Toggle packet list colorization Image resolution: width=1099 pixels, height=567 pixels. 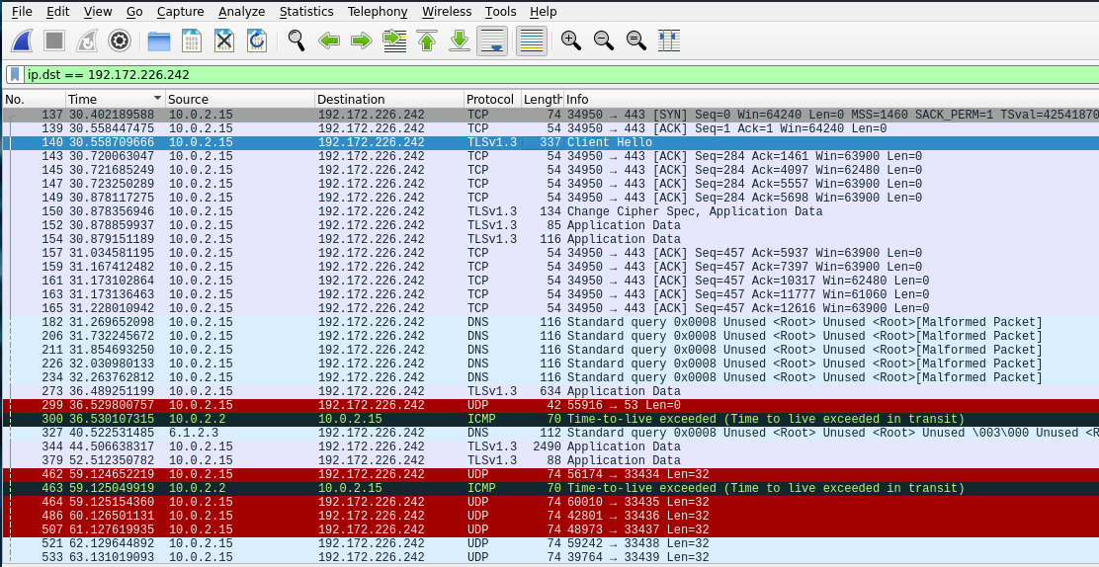(532, 41)
